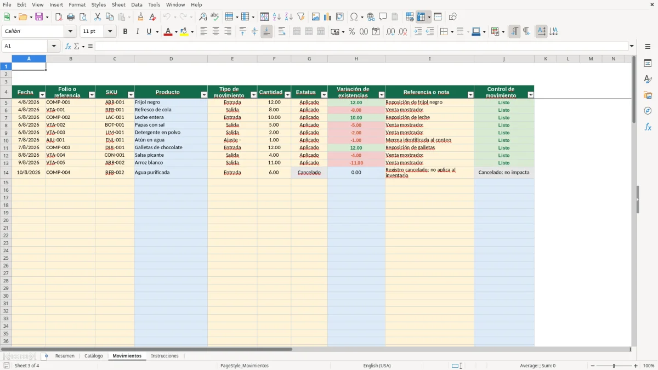Toggle Underline formatting
Viewport: 658px width, 370px height.
[149, 32]
